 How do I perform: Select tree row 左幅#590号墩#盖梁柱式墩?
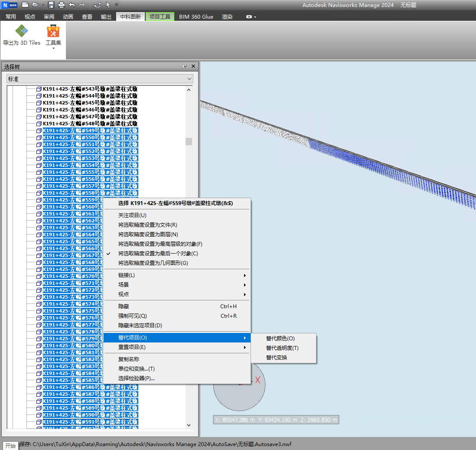90,415
